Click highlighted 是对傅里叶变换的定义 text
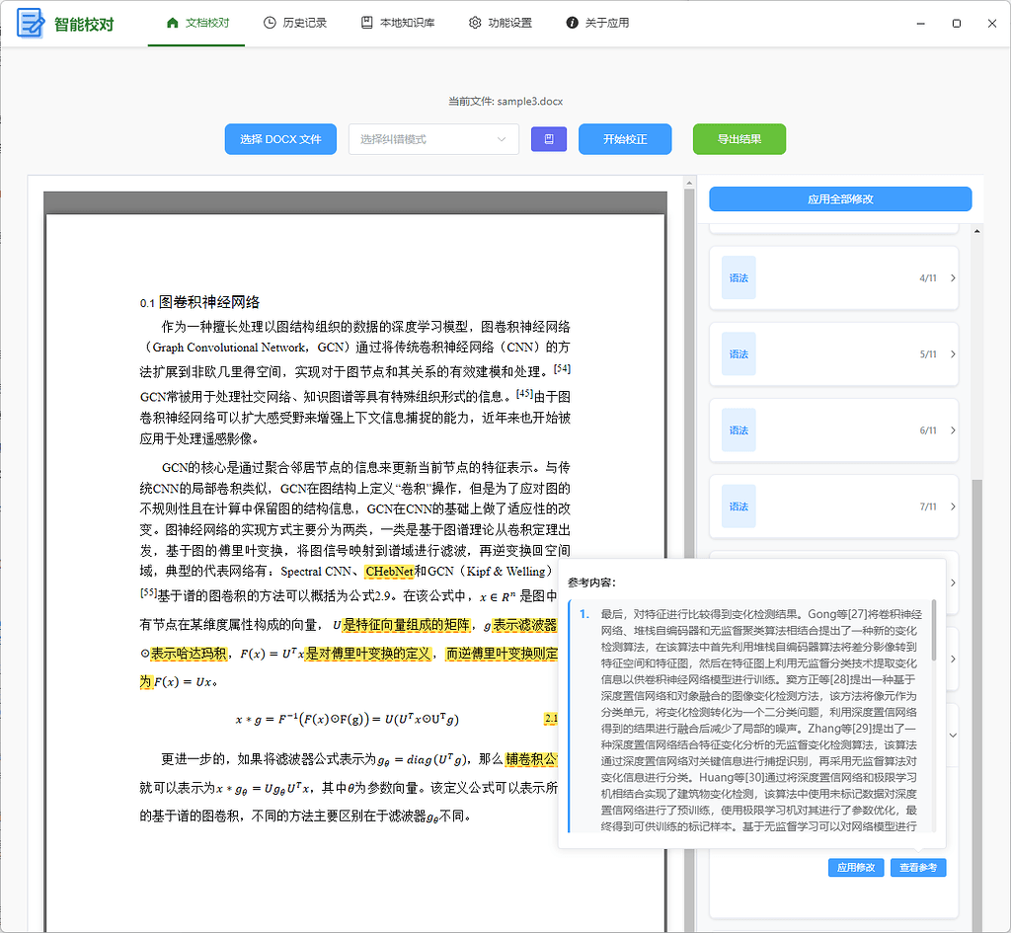The image size is (1011, 933). pyautogui.click(x=367, y=654)
